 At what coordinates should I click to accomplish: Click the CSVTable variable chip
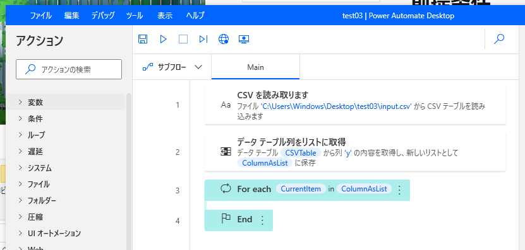pyautogui.click(x=301, y=153)
